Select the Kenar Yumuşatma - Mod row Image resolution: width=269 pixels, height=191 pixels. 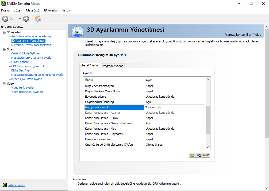pyautogui.click(x=145, y=129)
